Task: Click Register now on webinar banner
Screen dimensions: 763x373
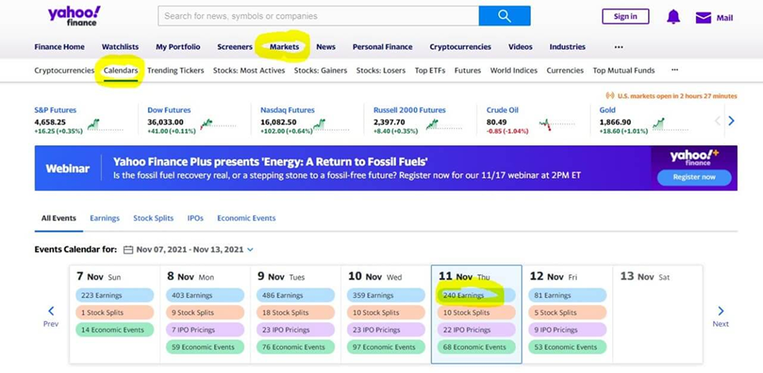Action: click(694, 177)
